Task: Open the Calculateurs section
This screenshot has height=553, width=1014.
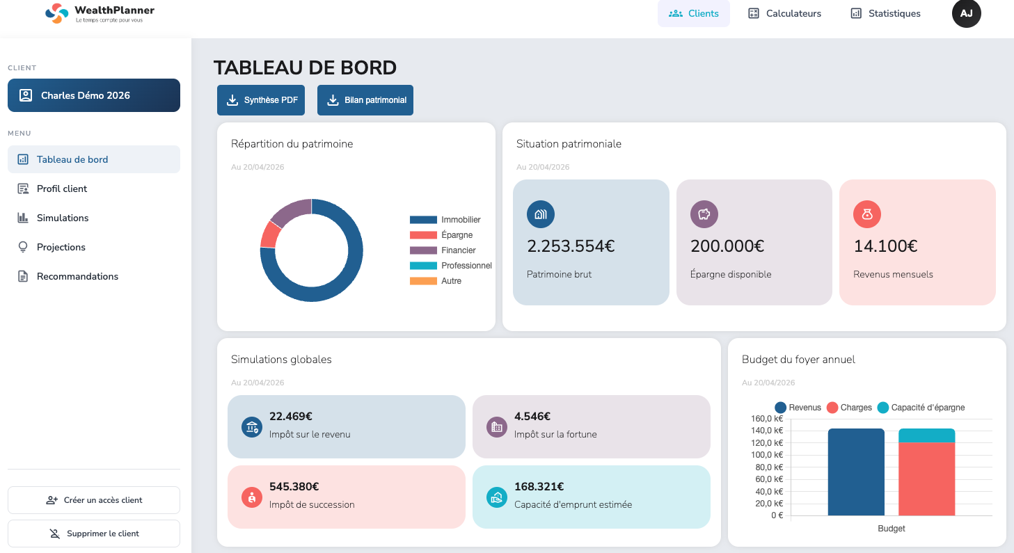Action: tap(784, 13)
